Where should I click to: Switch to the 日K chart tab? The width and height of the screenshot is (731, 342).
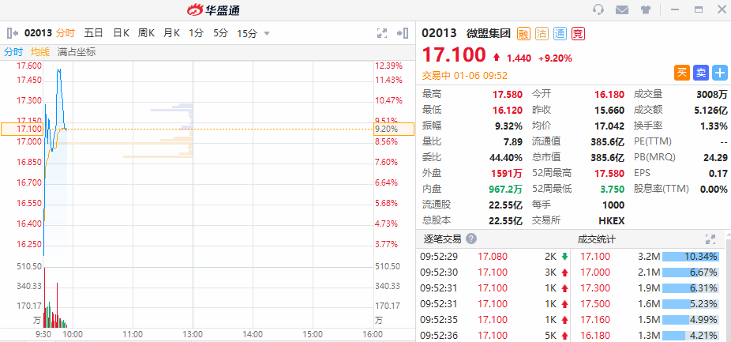tap(121, 33)
